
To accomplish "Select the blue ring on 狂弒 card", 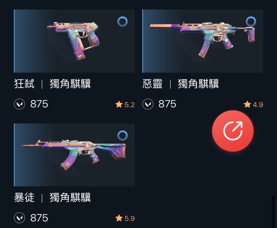I will pos(123,21).
